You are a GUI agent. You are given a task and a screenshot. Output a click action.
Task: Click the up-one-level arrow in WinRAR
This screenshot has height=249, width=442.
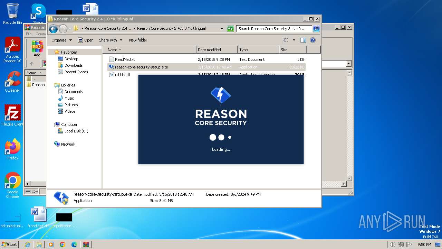31,64
